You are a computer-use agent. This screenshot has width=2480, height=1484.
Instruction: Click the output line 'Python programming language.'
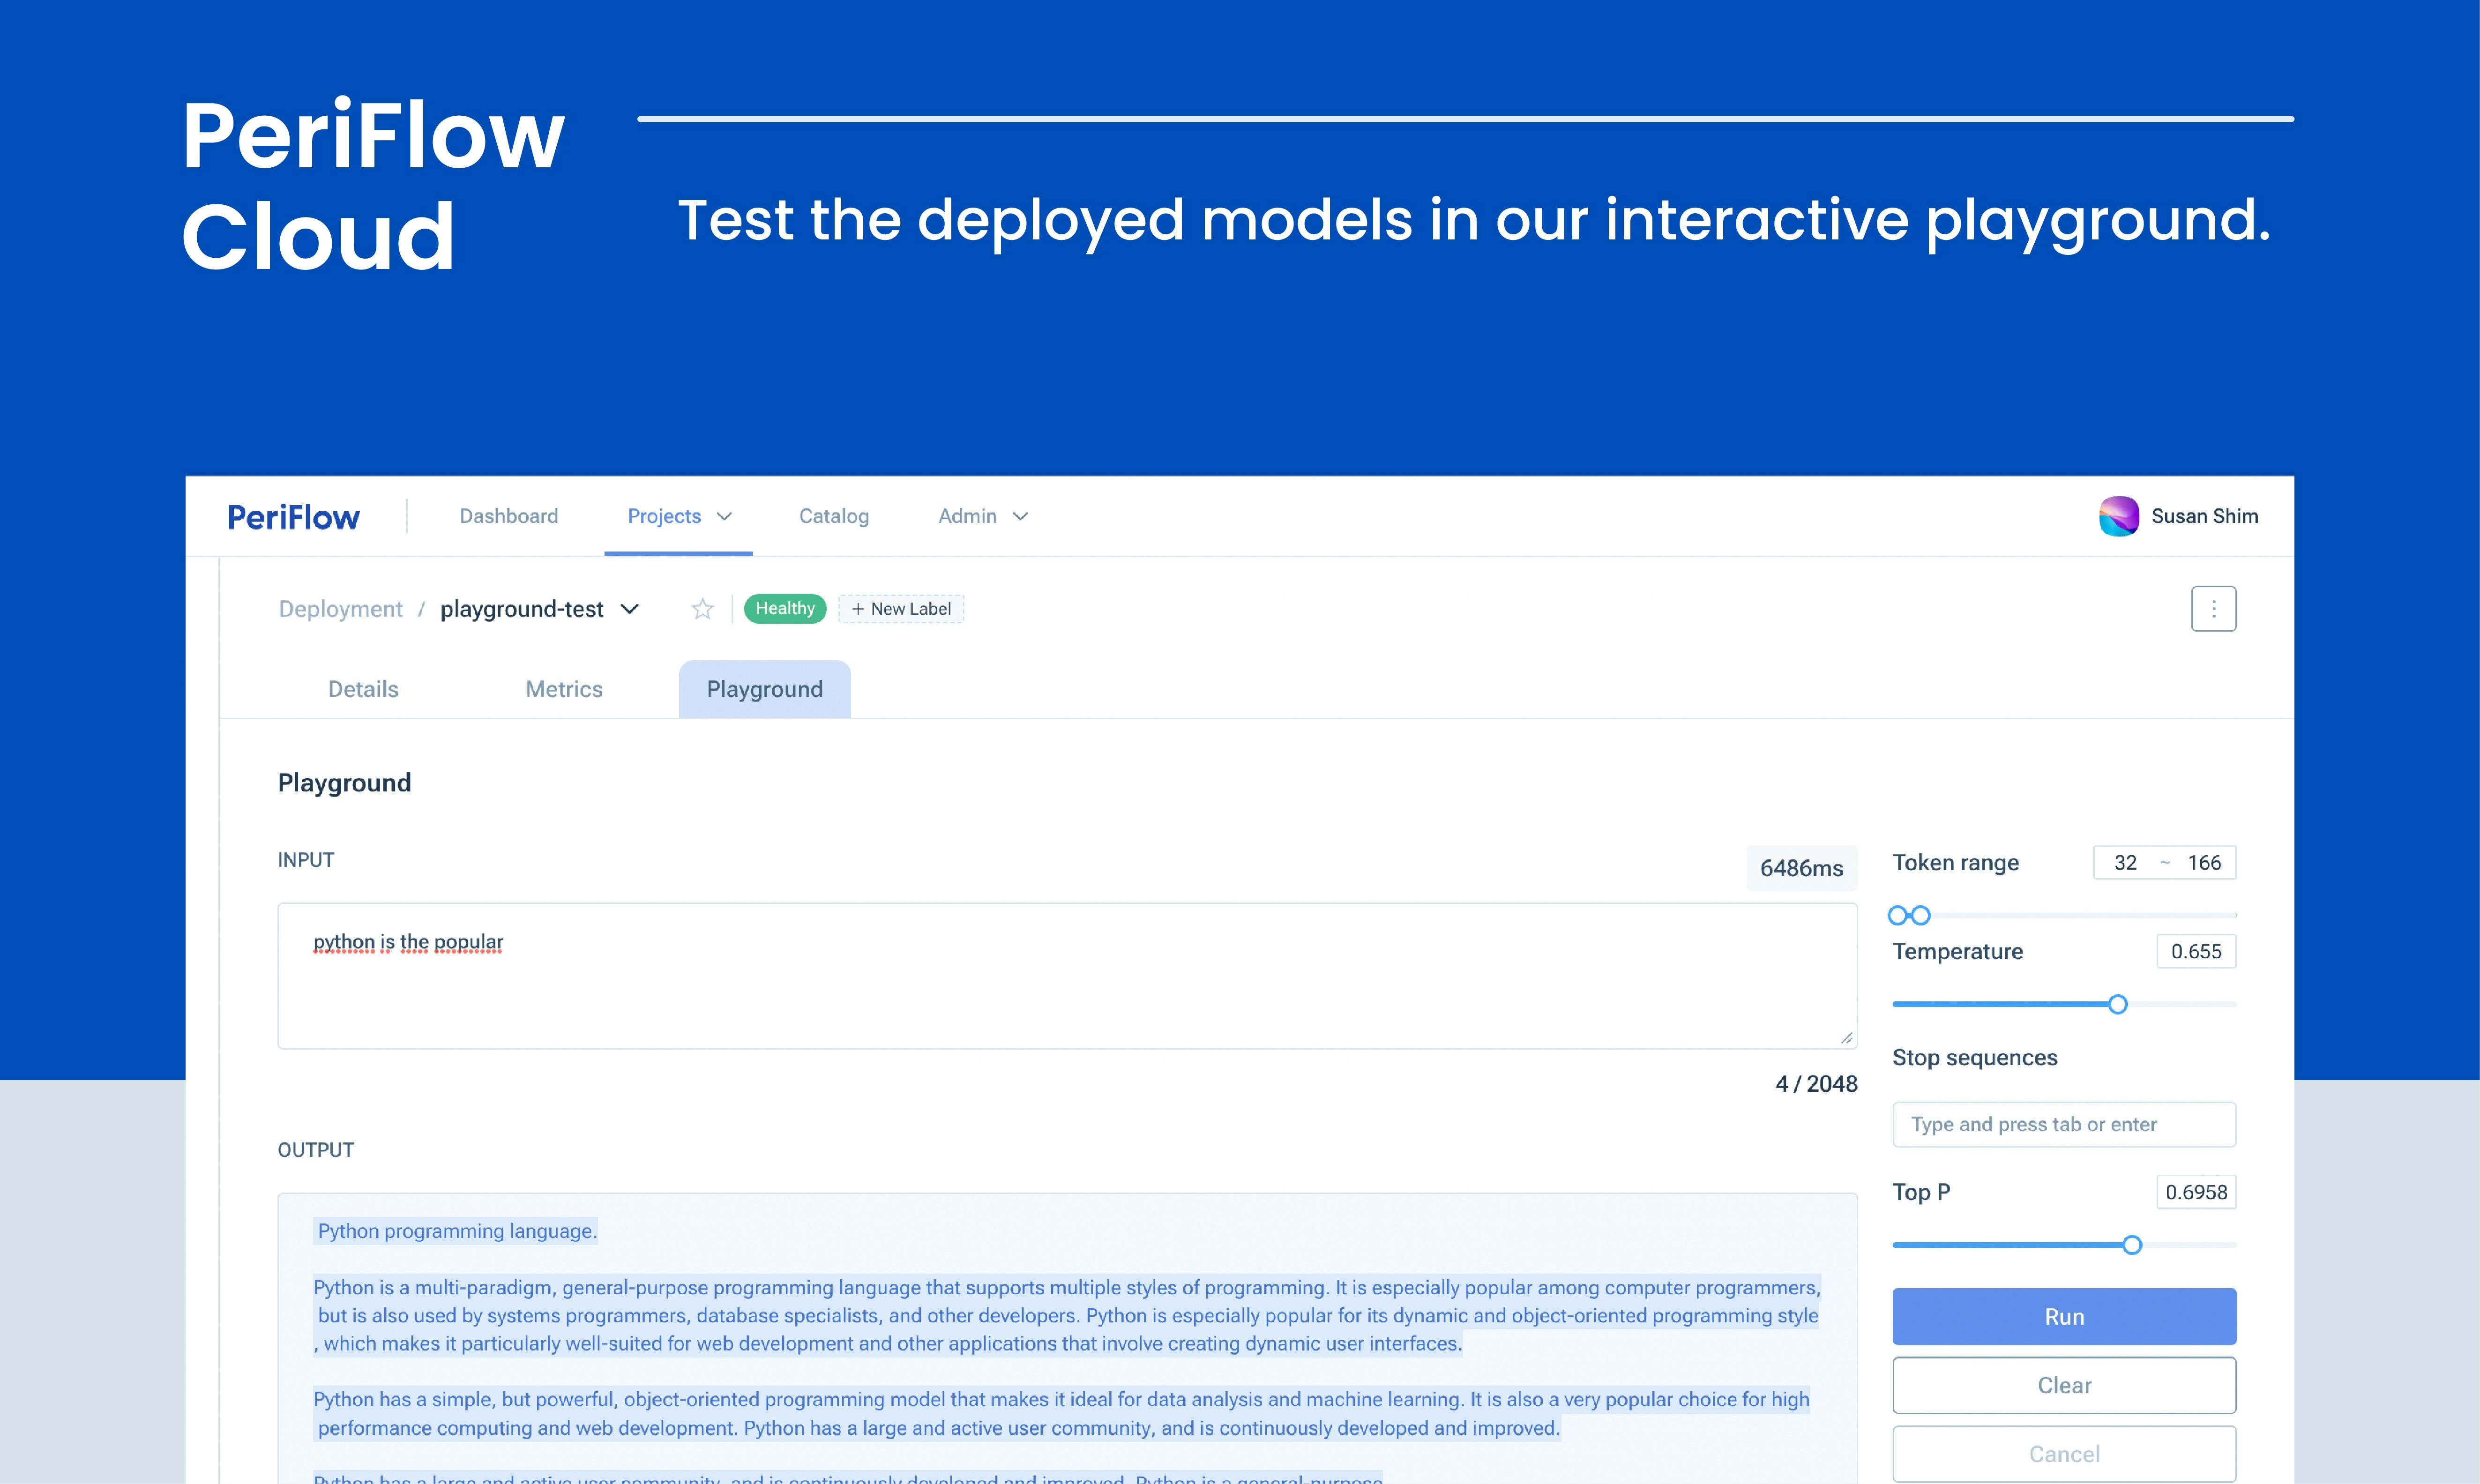(x=457, y=1231)
